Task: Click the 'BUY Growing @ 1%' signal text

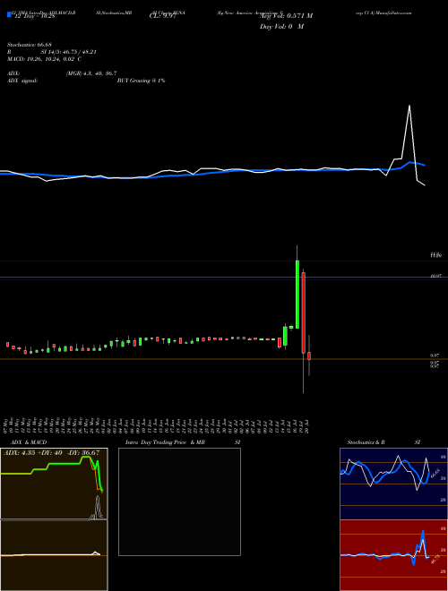Action: pyautogui.click(x=141, y=81)
